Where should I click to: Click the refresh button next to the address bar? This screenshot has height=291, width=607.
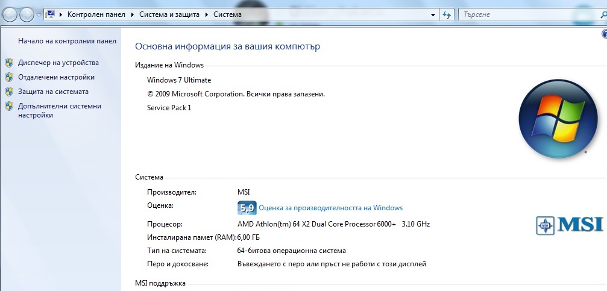pyautogui.click(x=447, y=14)
